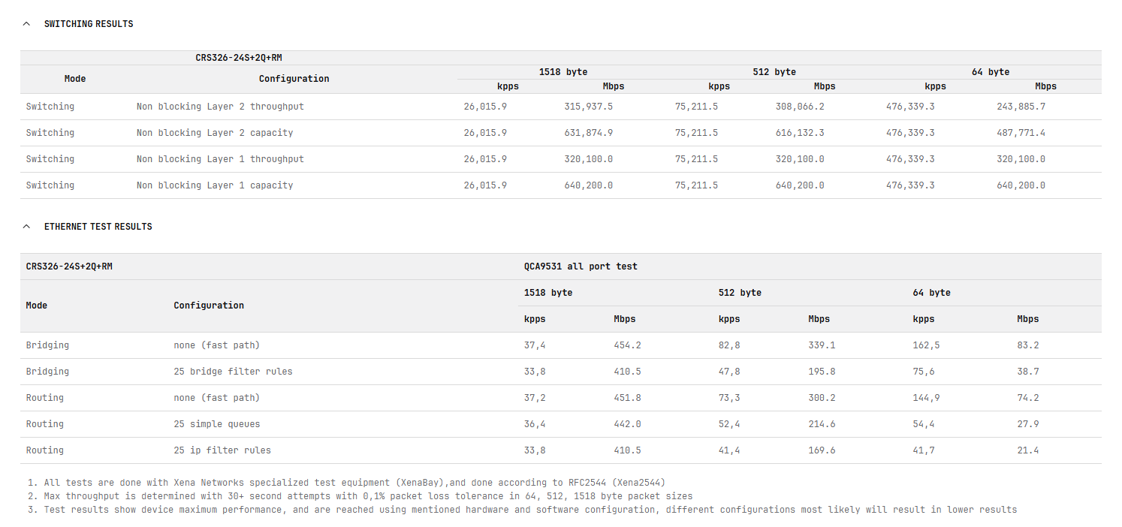Click the 487,771.4 Mbps value
1122x527 pixels.
[1021, 133]
